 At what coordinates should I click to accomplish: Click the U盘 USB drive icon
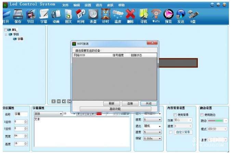click(x=193, y=16)
